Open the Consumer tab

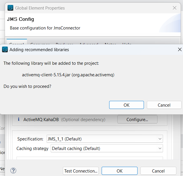click(x=40, y=43)
